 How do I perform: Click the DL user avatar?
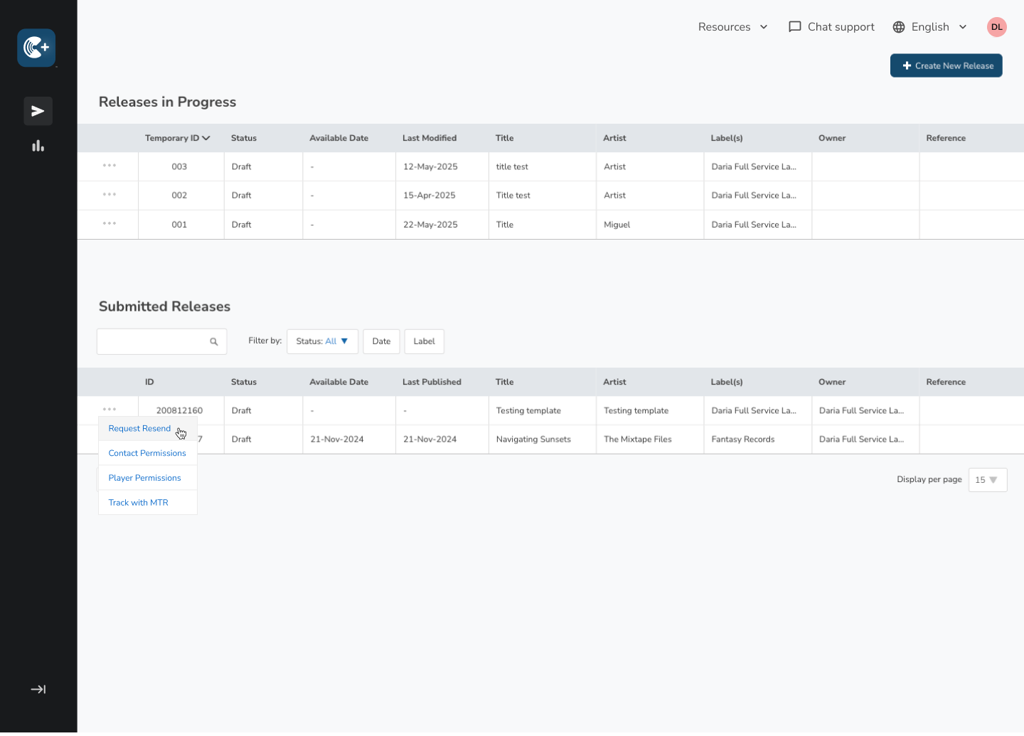tap(996, 27)
